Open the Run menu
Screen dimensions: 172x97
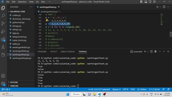click(43, 2)
